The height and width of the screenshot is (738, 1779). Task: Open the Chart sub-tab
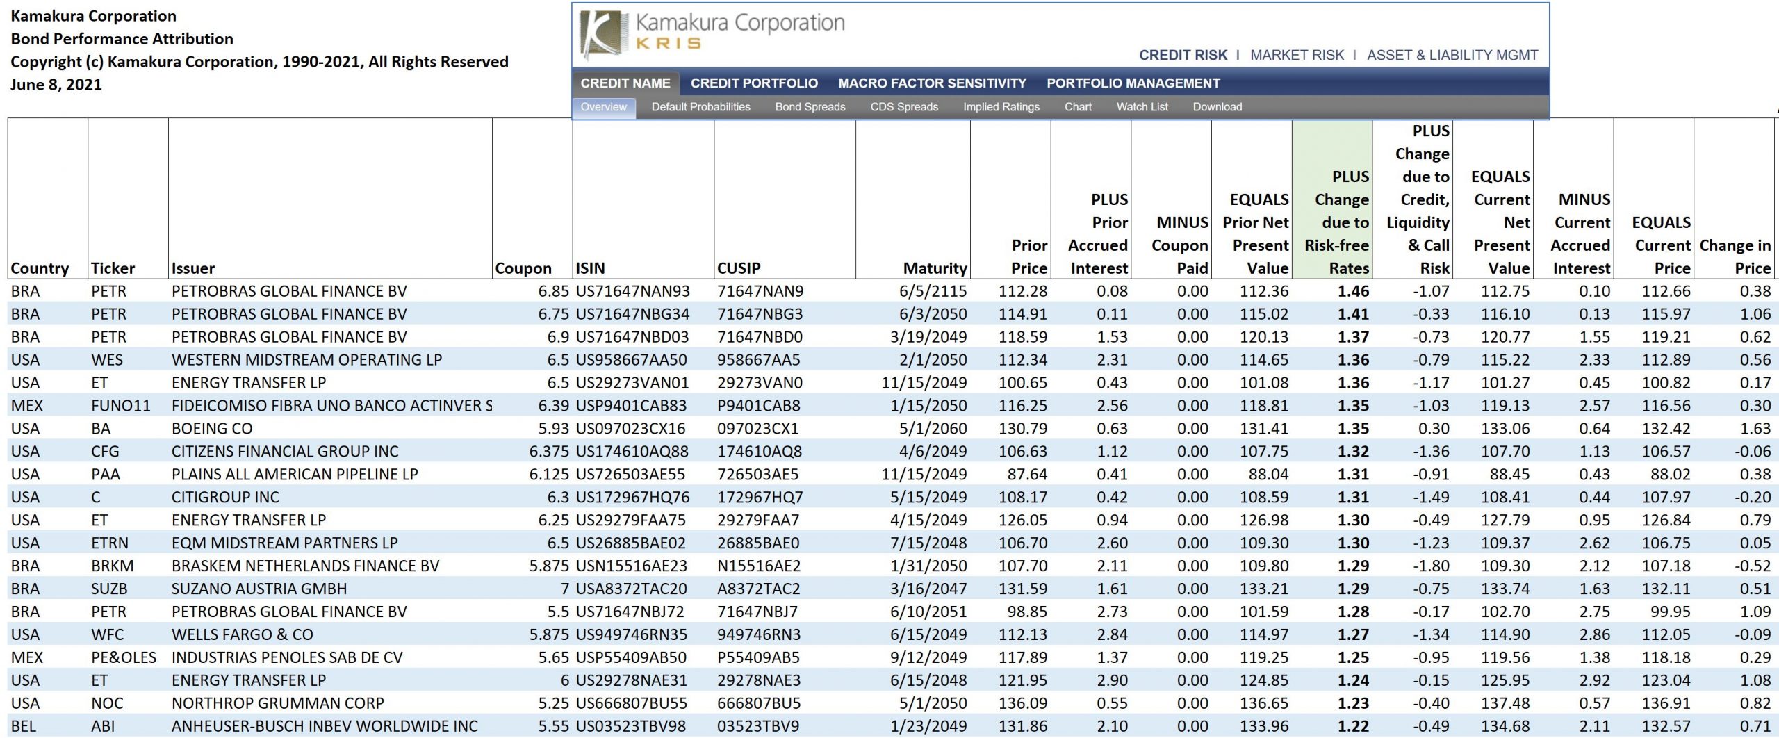[x=1078, y=107]
